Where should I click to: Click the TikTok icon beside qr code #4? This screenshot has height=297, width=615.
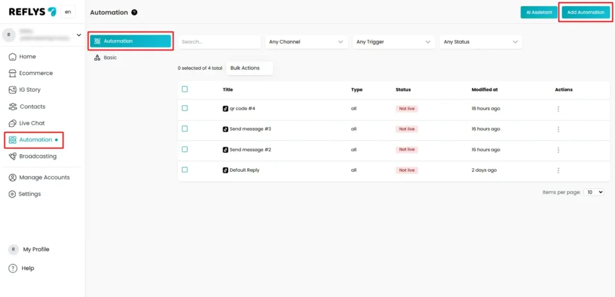(x=226, y=109)
